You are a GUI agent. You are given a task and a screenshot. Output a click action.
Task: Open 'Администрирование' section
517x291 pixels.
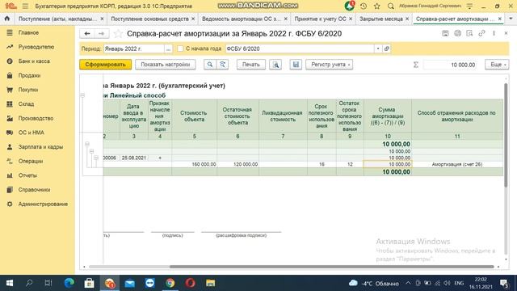pyautogui.click(x=43, y=204)
